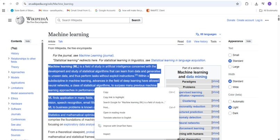The image size is (280, 140).
Task: Click the Log in link
Action: 259,20
